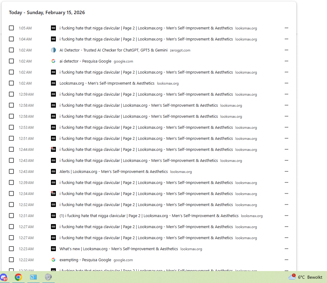Select the checkbox for AI Detector entry
Screen dimensions: 327x283
[x=11, y=50]
